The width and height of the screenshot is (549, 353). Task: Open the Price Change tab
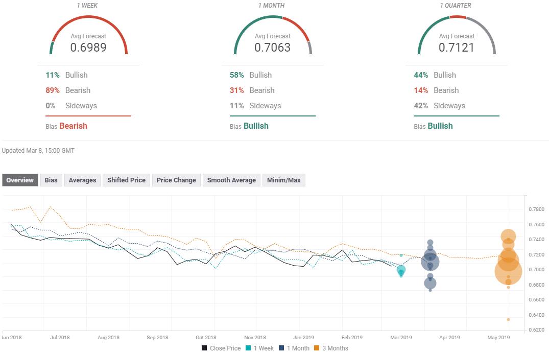click(x=176, y=180)
